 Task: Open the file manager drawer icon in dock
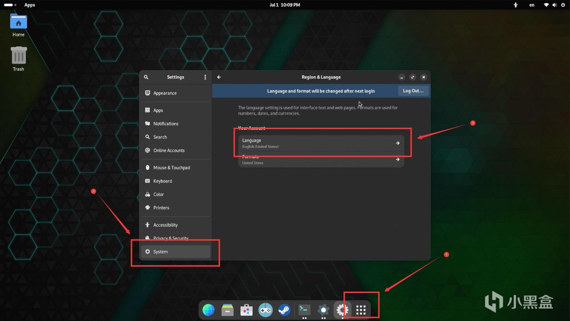click(x=228, y=309)
